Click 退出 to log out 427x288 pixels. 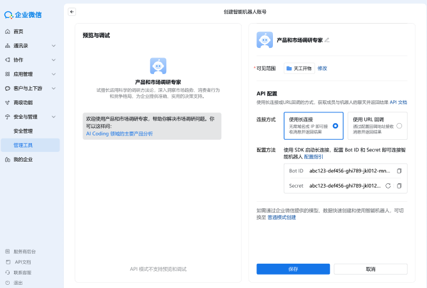18,282
